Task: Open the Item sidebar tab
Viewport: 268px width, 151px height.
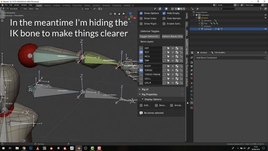Action: (187, 16)
